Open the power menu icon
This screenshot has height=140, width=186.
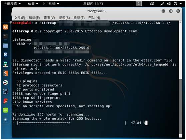(175, 4)
